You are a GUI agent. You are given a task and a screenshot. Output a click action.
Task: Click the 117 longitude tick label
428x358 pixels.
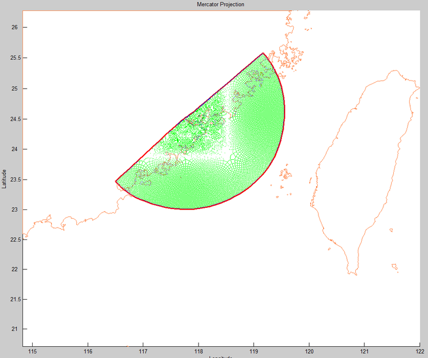point(143,352)
